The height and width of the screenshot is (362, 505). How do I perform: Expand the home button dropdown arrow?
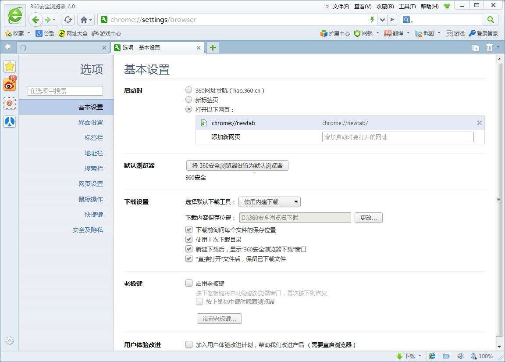pos(90,20)
